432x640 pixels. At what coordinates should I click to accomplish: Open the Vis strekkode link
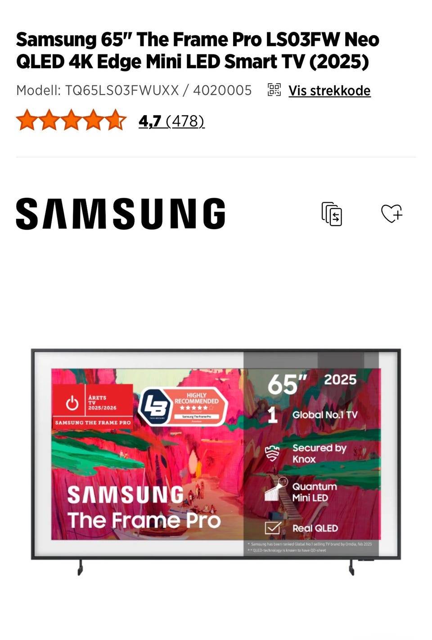click(x=329, y=90)
